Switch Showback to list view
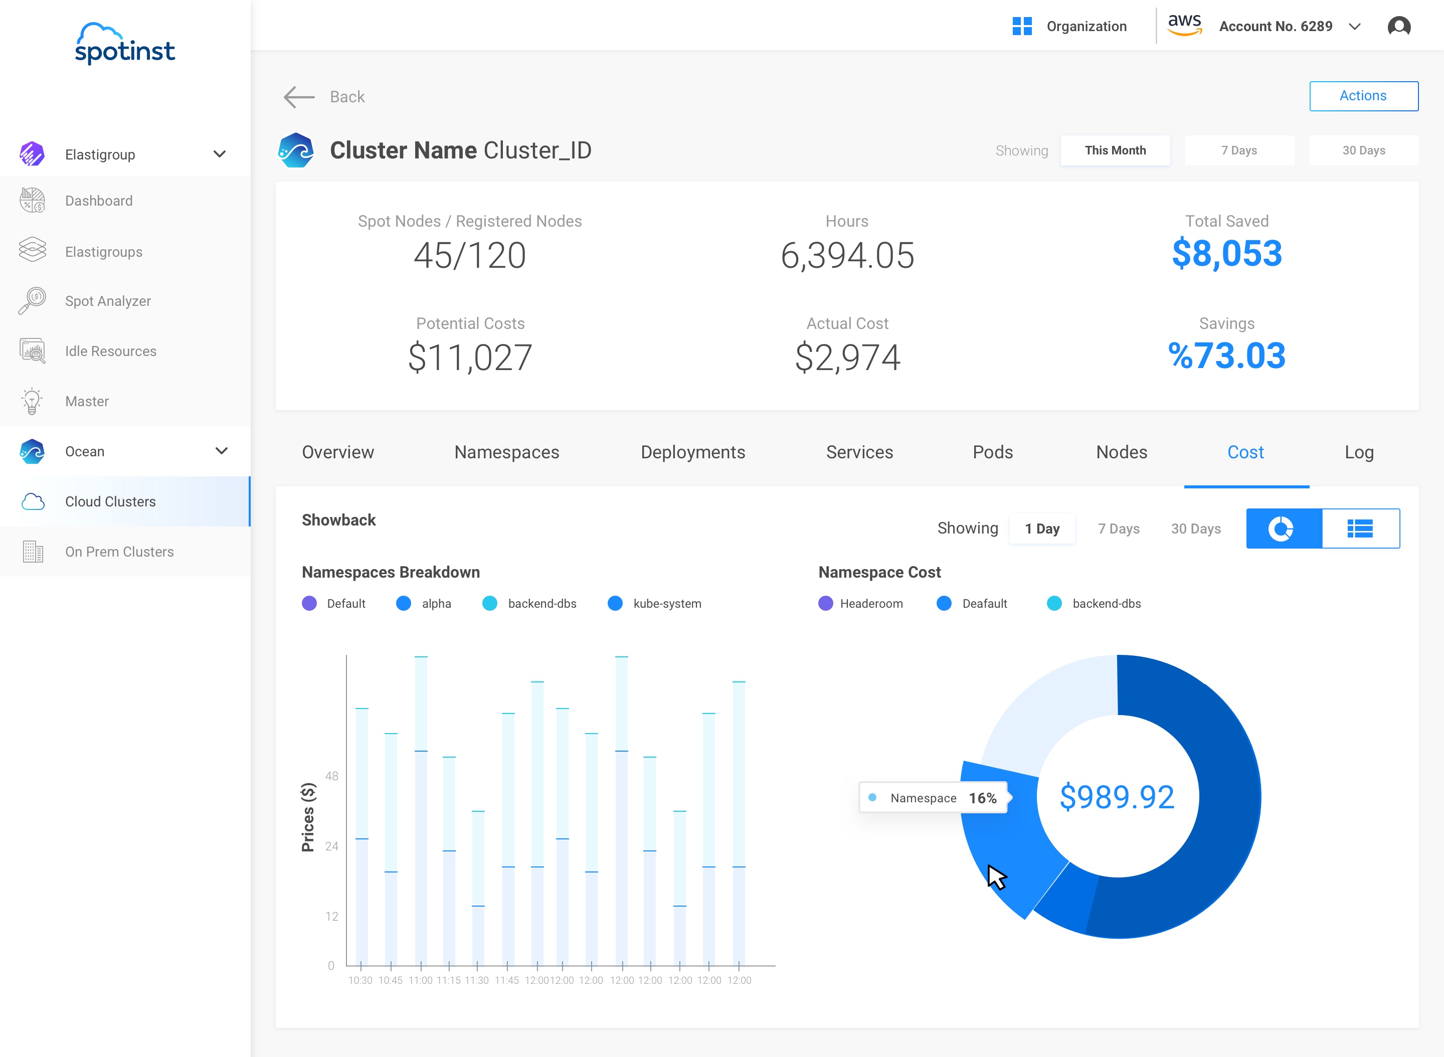This screenshot has height=1057, width=1444. (x=1360, y=528)
